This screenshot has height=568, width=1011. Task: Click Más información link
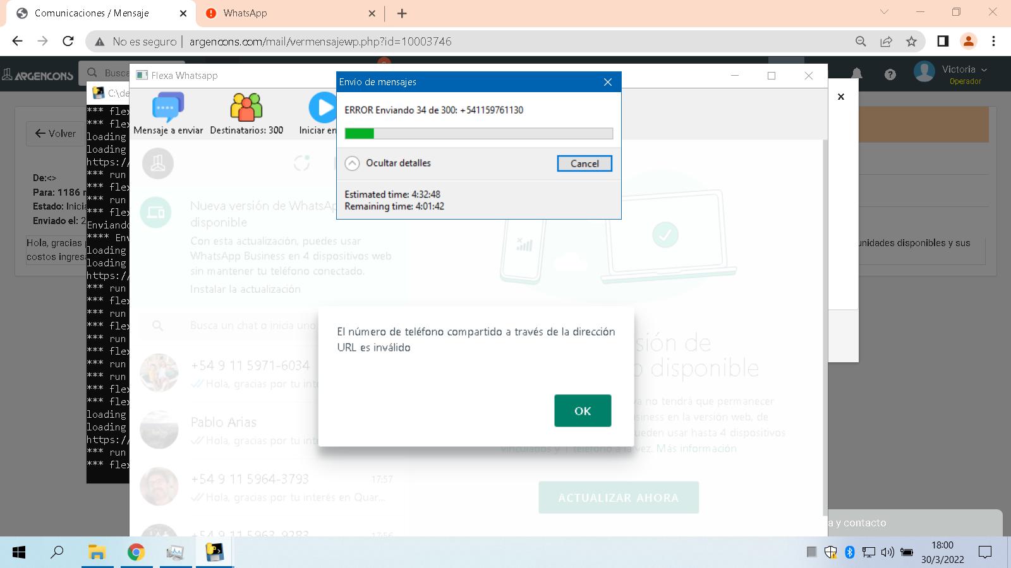[x=696, y=448]
